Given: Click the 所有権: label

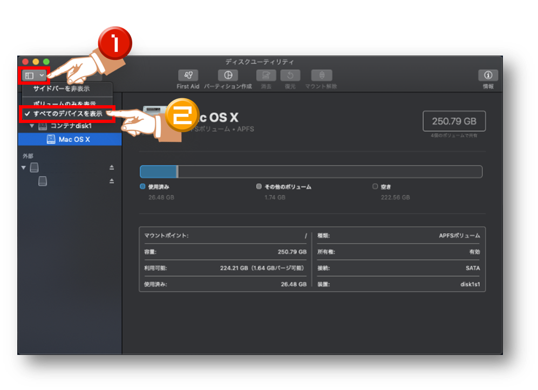Looking at the screenshot, I should (326, 252).
